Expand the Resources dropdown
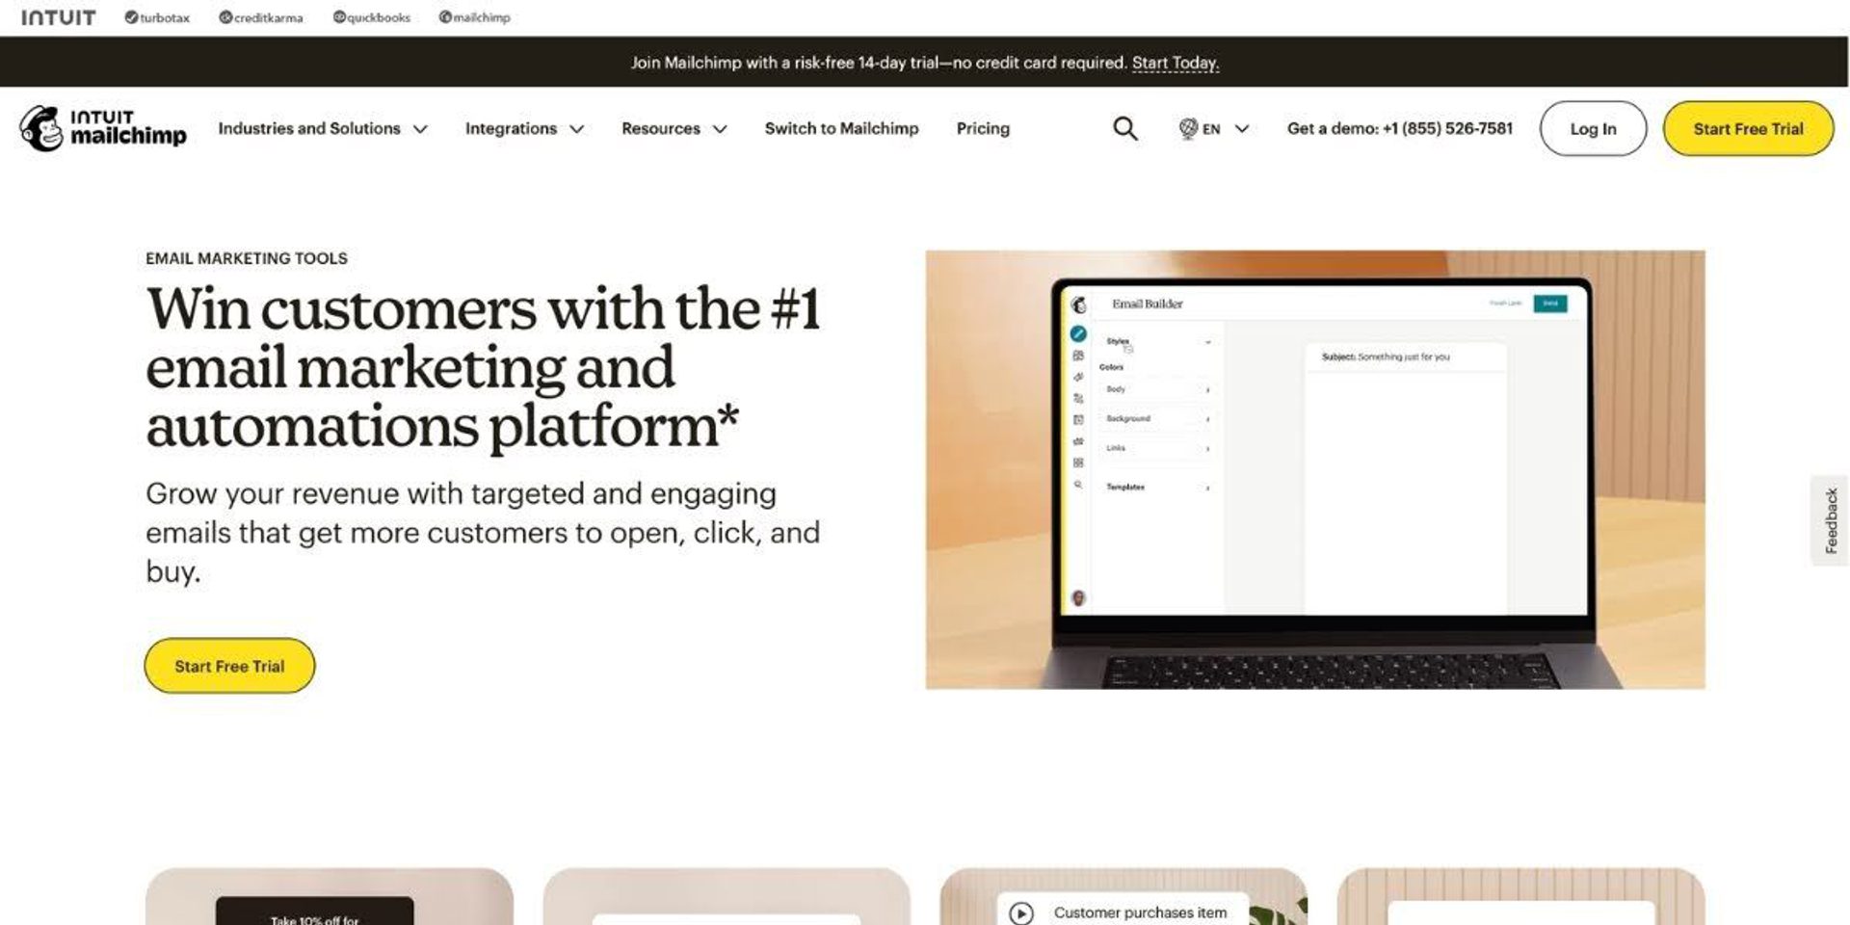This screenshot has height=925, width=1850. coord(674,128)
